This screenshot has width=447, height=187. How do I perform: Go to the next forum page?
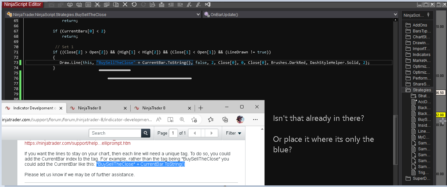(x=212, y=133)
